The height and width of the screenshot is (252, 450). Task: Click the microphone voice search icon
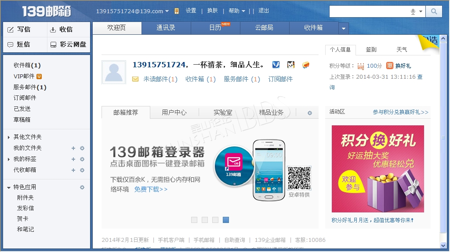tap(413, 12)
